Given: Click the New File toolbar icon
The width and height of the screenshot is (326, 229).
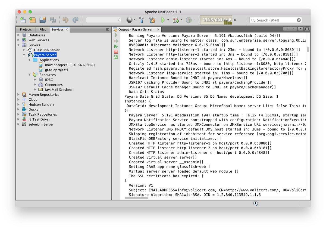Looking at the screenshot, I should [23, 20].
